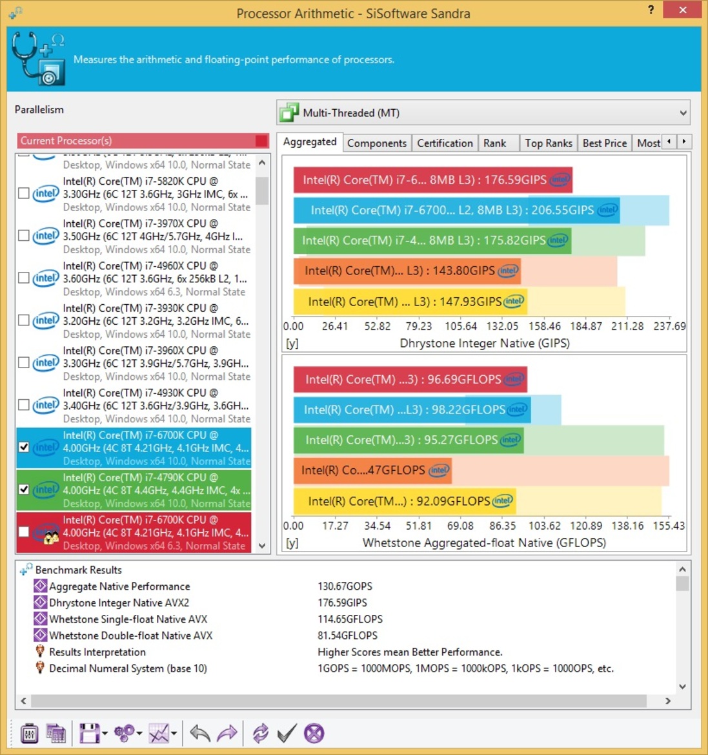This screenshot has width=708, height=755.
Task: Switch to the Top Ranks tab
Action: pyautogui.click(x=549, y=143)
